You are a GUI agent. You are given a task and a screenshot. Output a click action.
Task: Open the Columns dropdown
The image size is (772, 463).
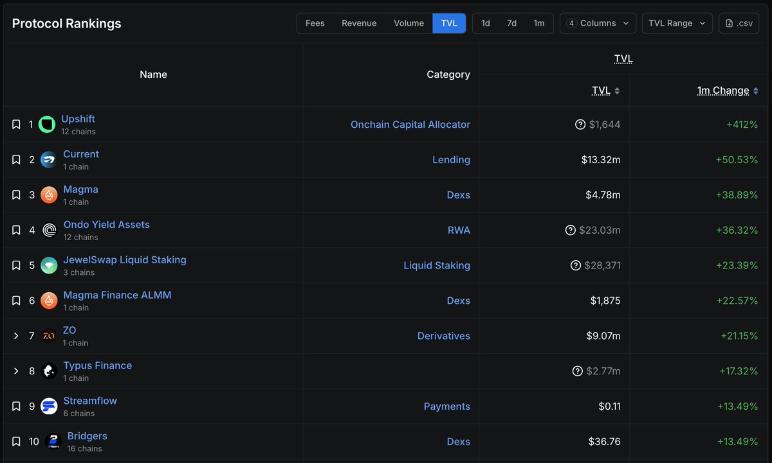pyautogui.click(x=598, y=23)
